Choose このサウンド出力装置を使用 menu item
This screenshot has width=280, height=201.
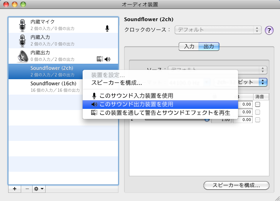coord(160,104)
